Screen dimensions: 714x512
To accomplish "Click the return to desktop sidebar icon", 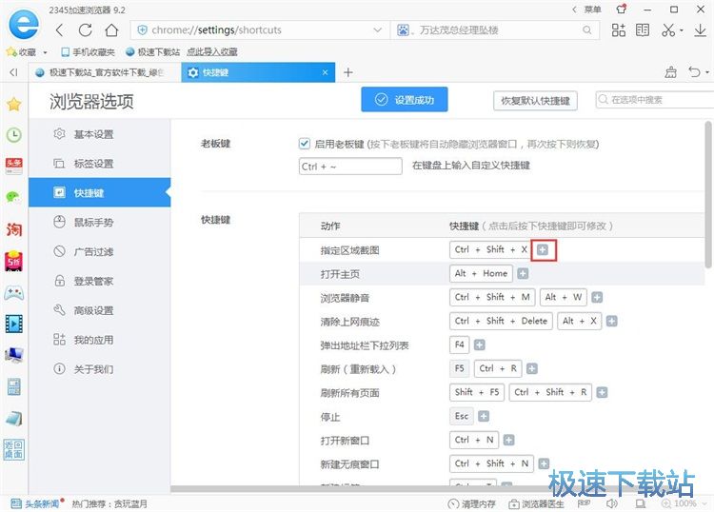I will [14, 449].
